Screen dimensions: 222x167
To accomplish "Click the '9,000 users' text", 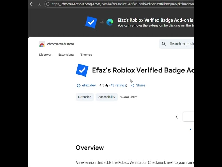I will pos(129,97).
